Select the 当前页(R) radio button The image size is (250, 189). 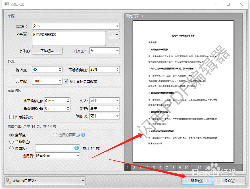point(11,142)
